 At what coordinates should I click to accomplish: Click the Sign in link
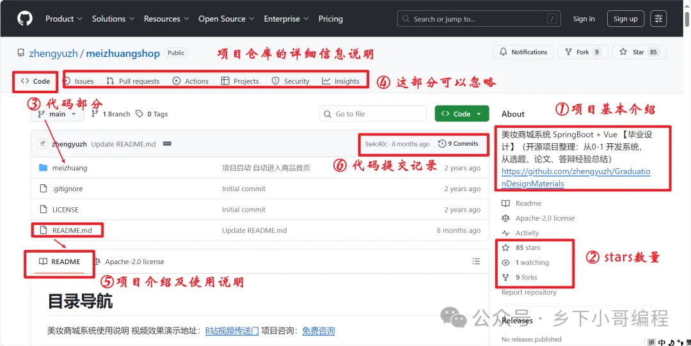point(584,19)
